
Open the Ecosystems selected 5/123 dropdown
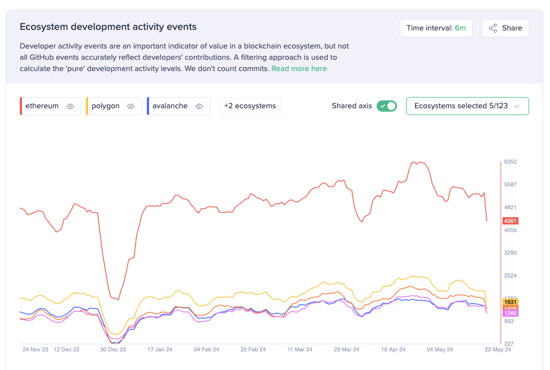coord(467,106)
